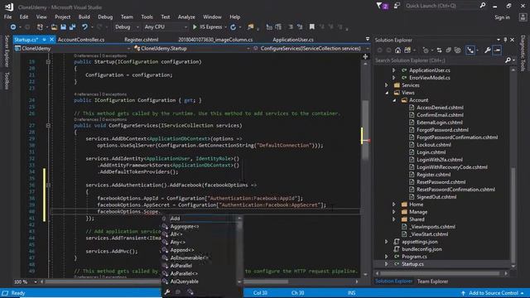The height and width of the screenshot is (298, 530).
Task: Collapse the Account folder in Solution Explorer
Action: (x=394, y=100)
